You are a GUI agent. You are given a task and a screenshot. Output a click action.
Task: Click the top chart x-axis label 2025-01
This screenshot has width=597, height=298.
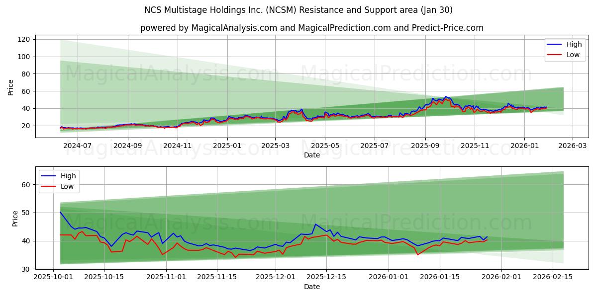tap(227, 146)
